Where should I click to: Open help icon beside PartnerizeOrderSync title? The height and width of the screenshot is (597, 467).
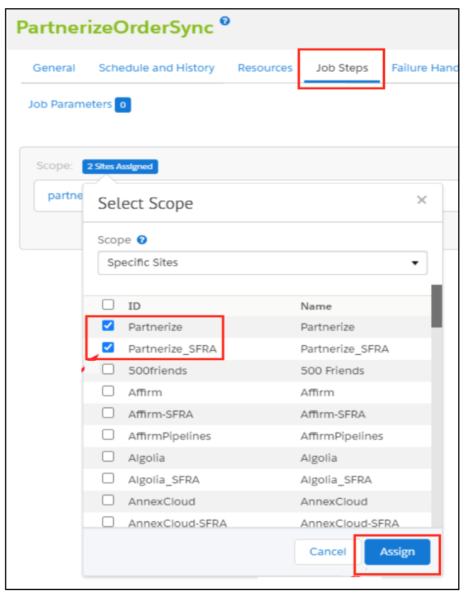pos(225,21)
